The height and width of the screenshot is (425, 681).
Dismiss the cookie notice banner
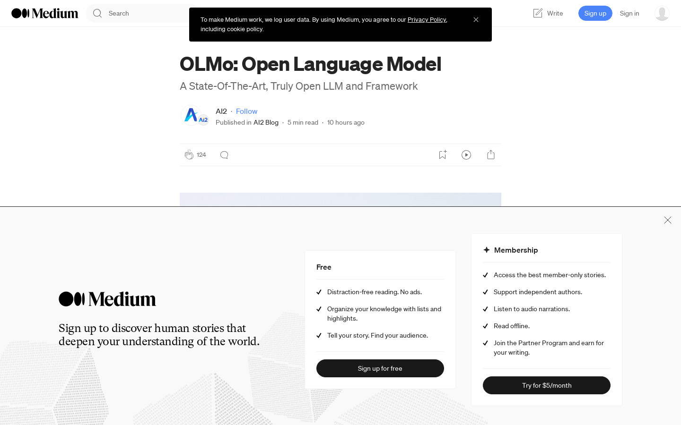click(476, 20)
